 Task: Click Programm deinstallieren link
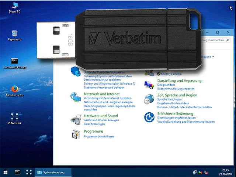coord(99,136)
